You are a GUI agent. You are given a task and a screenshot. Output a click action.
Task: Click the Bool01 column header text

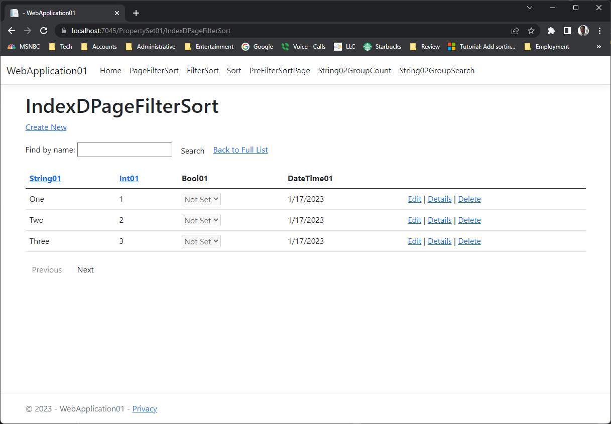click(x=195, y=179)
